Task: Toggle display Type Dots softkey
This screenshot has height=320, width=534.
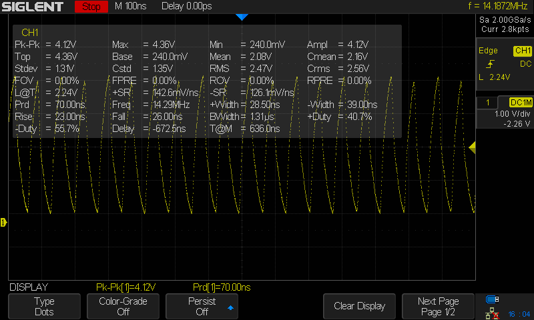Action: [44, 306]
